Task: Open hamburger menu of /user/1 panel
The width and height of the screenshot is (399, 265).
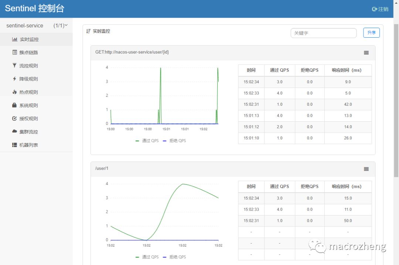Action: click(x=366, y=169)
